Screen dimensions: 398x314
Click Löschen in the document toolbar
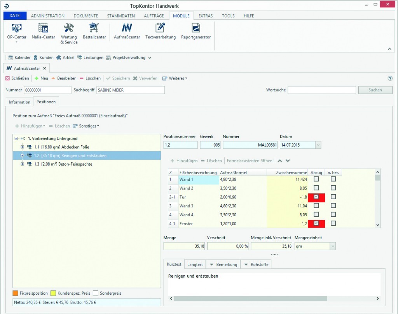pyautogui.click(x=90, y=78)
